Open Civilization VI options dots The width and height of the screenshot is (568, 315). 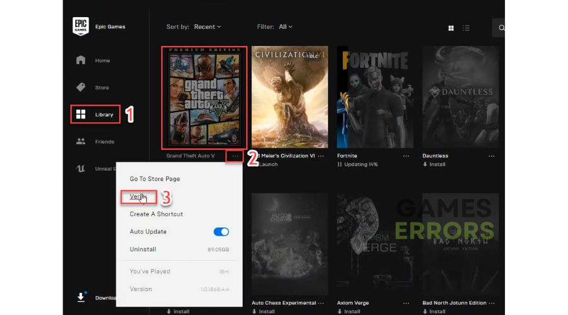point(321,156)
